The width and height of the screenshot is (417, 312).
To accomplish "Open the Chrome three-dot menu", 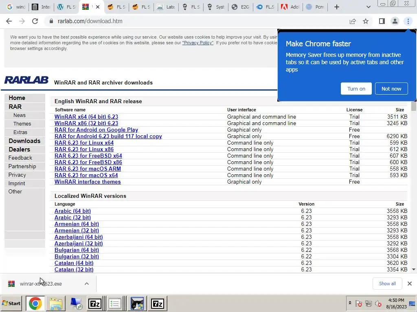I will (408, 21).
